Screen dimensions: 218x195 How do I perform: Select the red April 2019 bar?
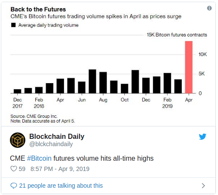[189, 67]
